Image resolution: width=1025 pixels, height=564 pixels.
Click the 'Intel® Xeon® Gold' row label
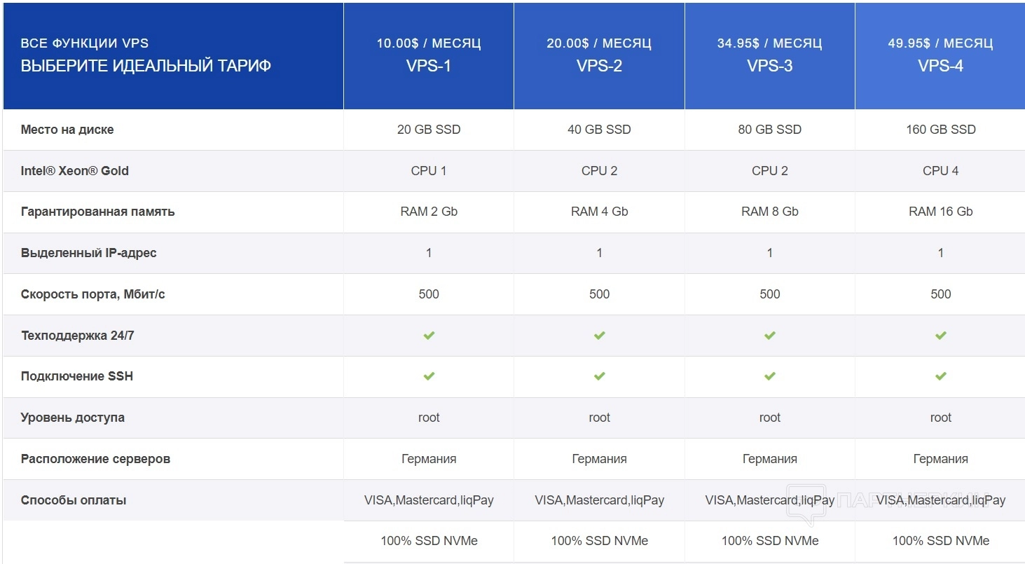[x=75, y=170]
